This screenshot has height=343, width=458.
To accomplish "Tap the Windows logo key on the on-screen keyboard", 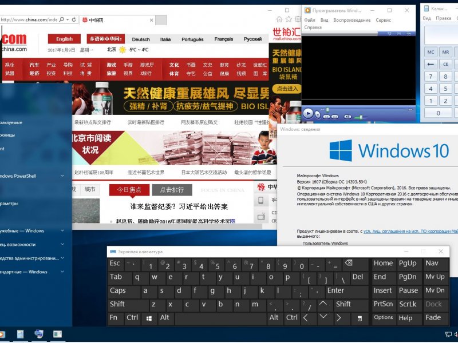I will pyautogui.click(x=149, y=318).
